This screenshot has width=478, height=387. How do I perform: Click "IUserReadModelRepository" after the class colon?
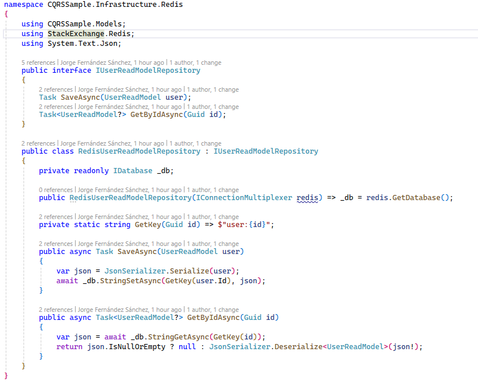click(x=265, y=151)
